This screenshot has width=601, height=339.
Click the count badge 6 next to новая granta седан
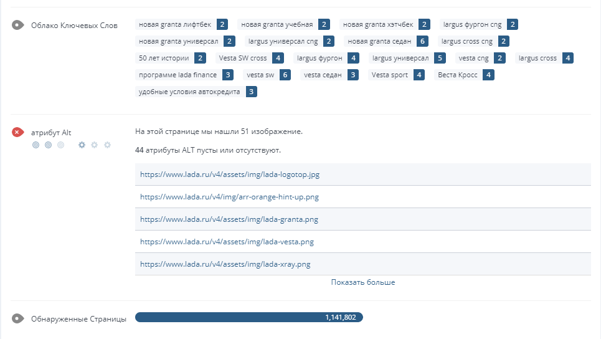422,41
